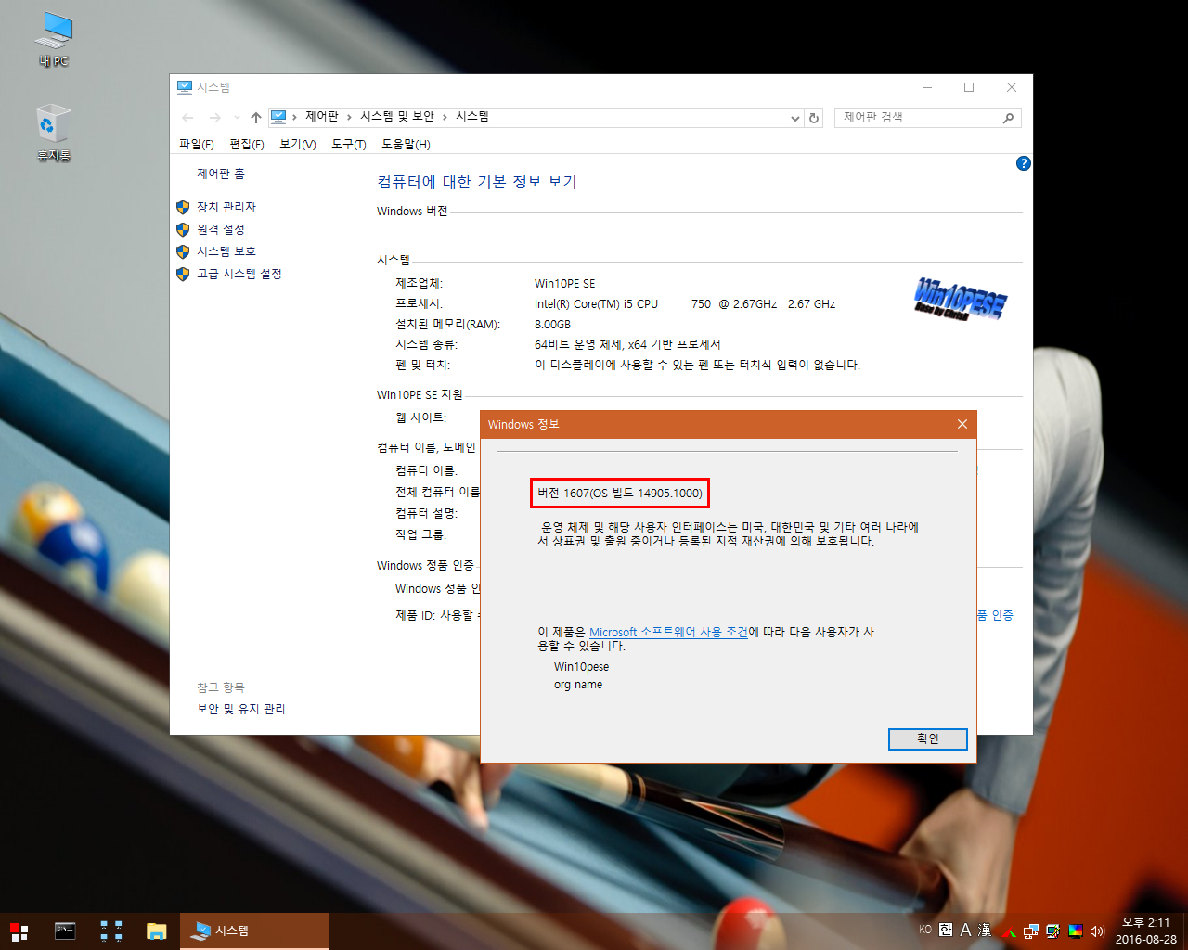Expand the chevron after 시스템 및 보안
The image size is (1188, 950).
pyautogui.click(x=445, y=117)
